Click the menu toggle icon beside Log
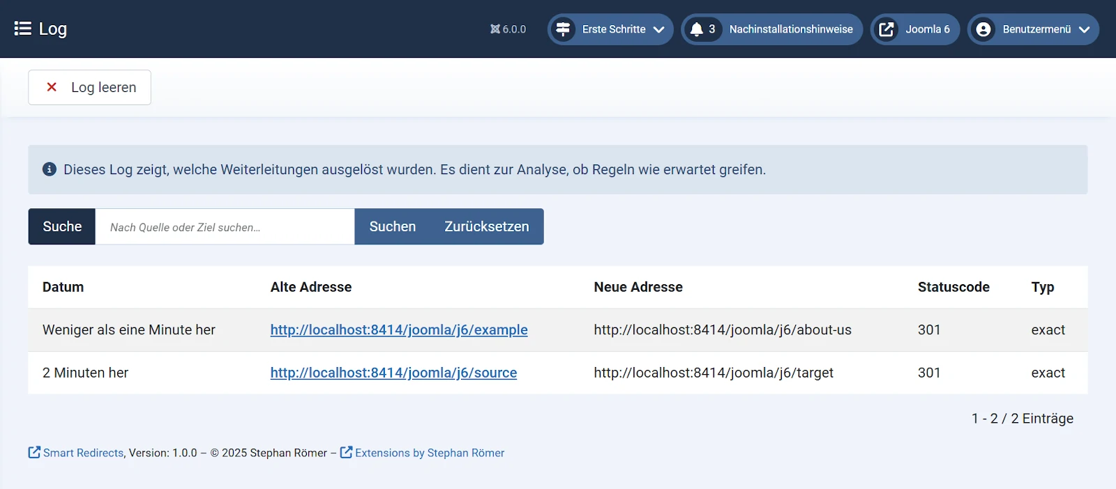The width and height of the screenshot is (1116, 489). (22, 29)
